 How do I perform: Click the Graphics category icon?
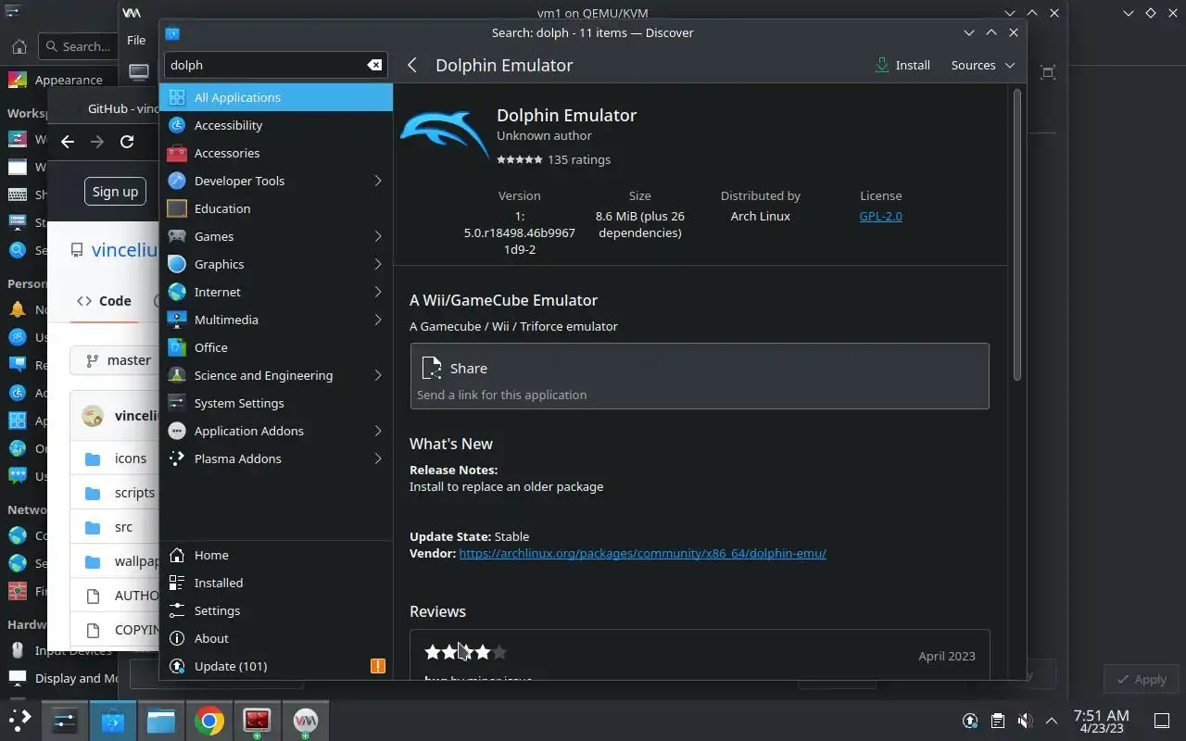coord(177,264)
